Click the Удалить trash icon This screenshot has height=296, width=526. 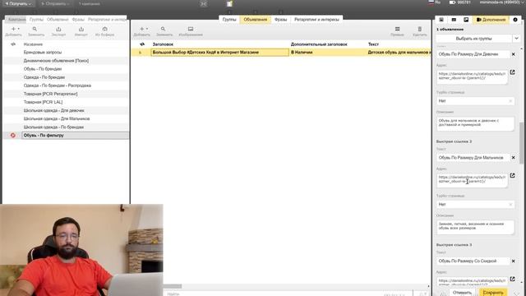[x=420, y=30]
